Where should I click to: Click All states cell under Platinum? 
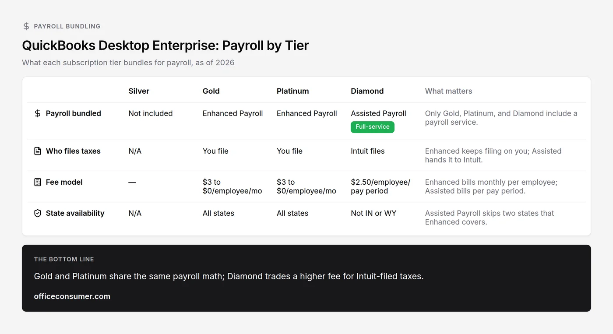[x=292, y=213]
